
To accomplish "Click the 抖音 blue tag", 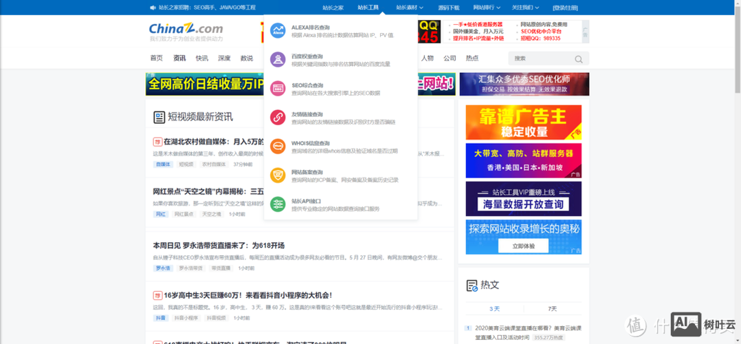I will click(161, 318).
